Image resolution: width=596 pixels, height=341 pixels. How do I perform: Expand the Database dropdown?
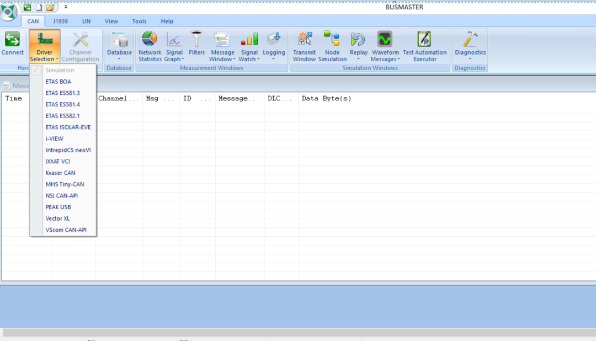[x=119, y=59]
